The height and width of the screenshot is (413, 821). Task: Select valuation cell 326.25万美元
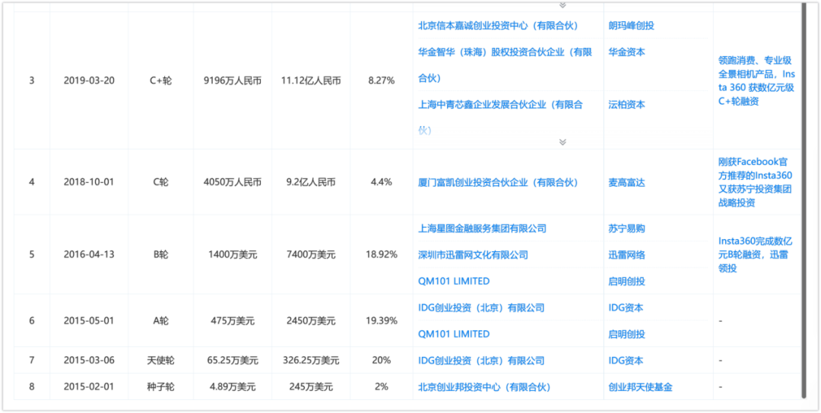[311, 360]
